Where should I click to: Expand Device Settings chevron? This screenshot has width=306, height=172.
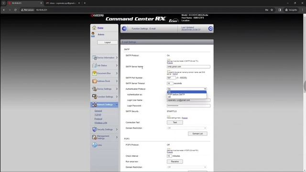coord(117,89)
